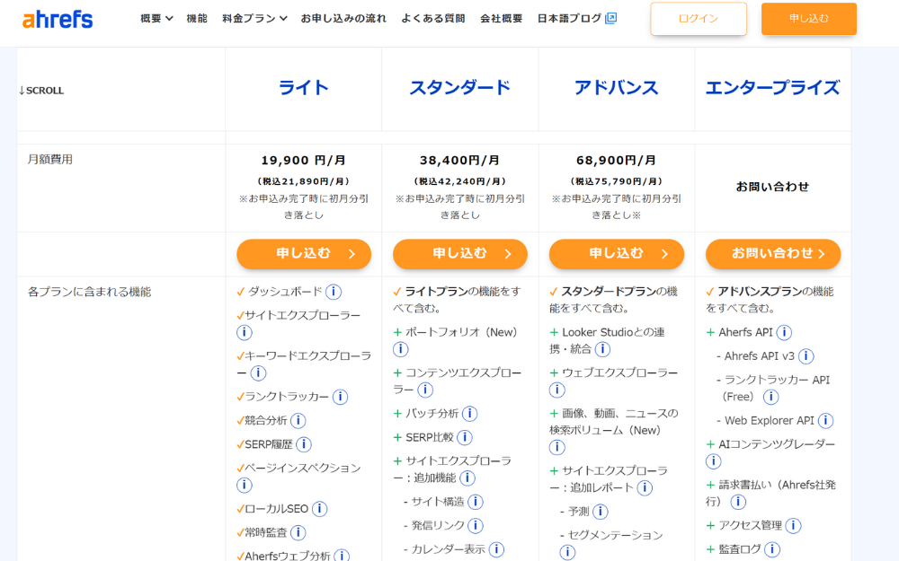Open info icon next to 請求書払い
The width and height of the screenshot is (899, 561).
(x=738, y=502)
